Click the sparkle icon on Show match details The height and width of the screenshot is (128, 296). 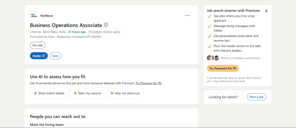(35, 93)
